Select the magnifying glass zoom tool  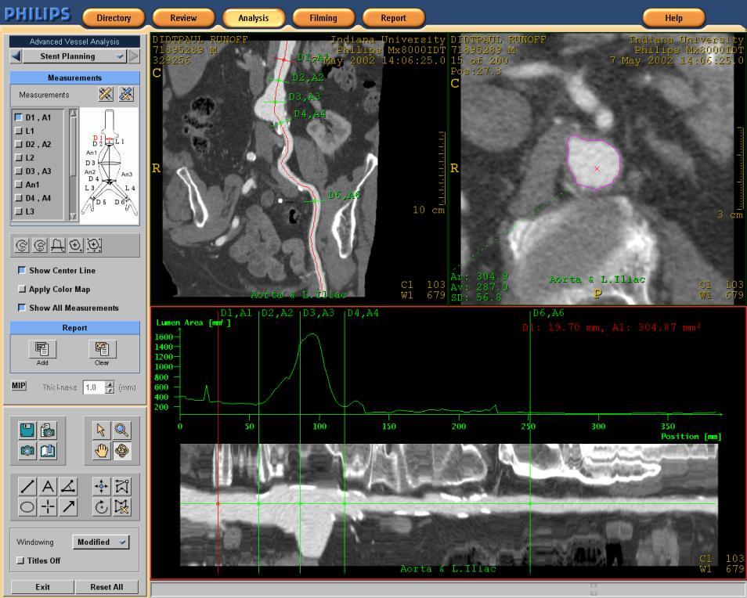(121, 430)
